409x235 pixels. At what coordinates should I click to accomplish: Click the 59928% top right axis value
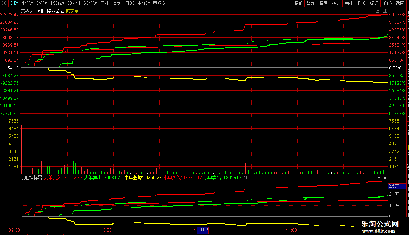click(x=397, y=15)
